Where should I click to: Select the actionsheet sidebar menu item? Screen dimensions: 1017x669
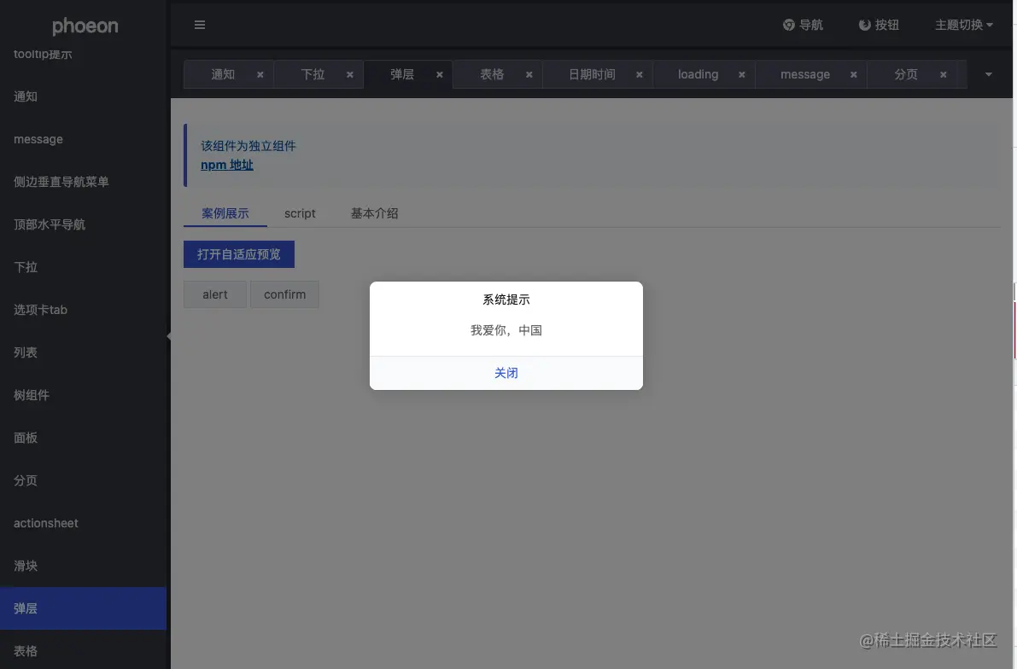point(45,522)
